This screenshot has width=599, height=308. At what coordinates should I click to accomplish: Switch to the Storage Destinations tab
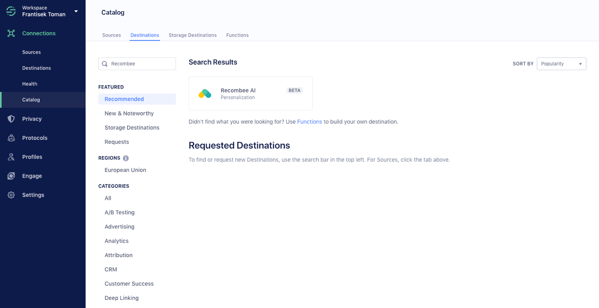tap(193, 35)
